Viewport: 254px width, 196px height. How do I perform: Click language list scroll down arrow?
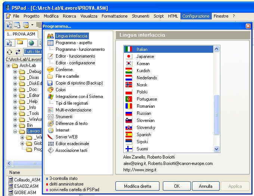[217, 149]
